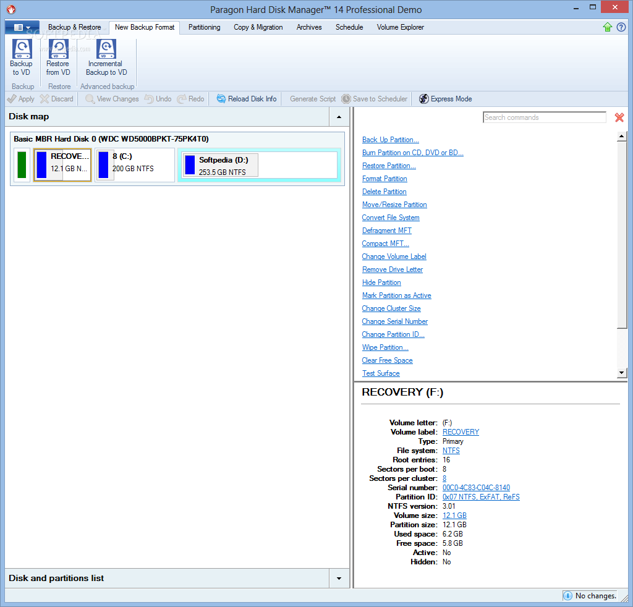Open the New Backup Format tab

145,27
